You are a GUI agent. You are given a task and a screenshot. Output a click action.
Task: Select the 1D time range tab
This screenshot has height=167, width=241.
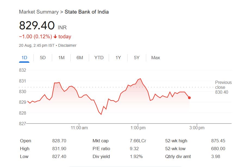[24, 58]
